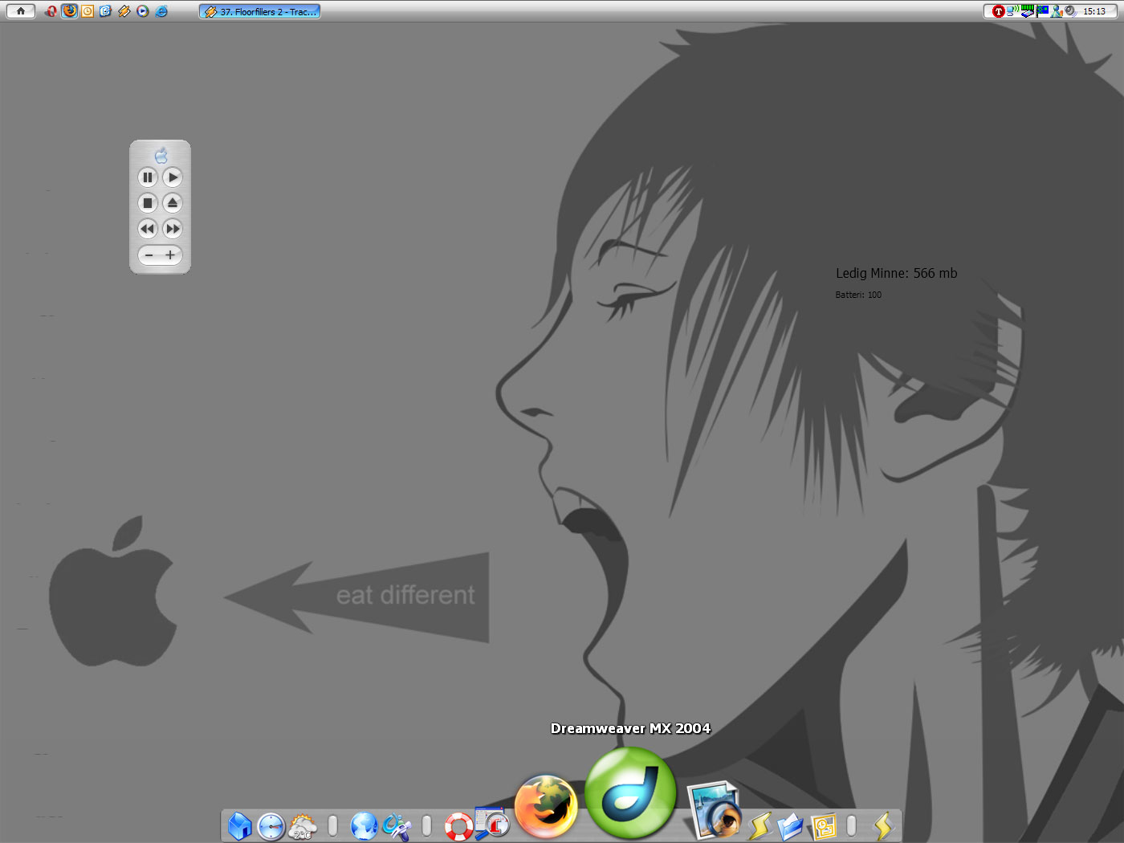Image resolution: width=1124 pixels, height=843 pixels.
Task: Click the home button in top bar
Action: [21, 11]
